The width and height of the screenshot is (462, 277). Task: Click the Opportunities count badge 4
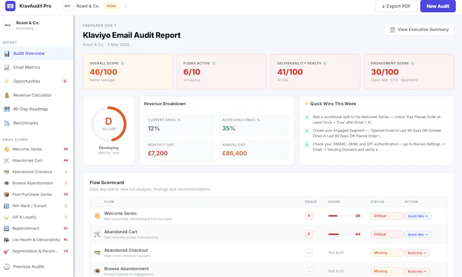65,81
